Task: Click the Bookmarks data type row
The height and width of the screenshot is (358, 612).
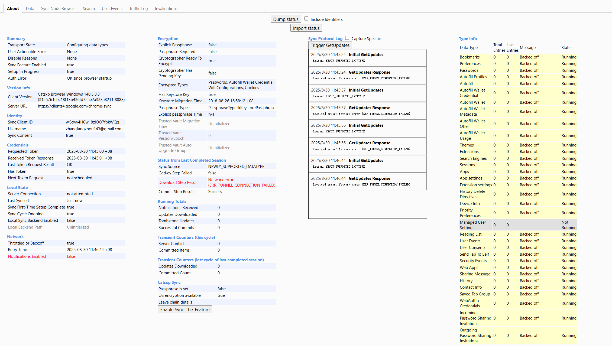Action: pyautogui.click(x=518, y=57)
